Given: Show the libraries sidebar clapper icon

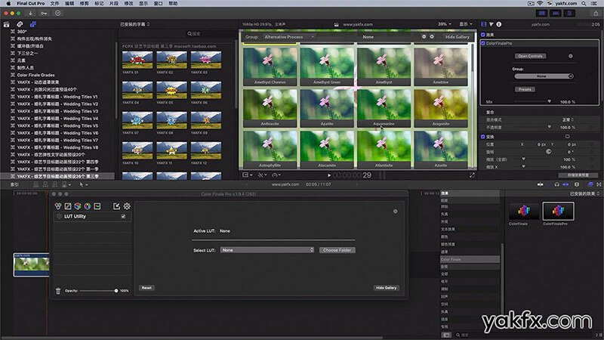Looking at the screenshot, I should tap(6, 24).
